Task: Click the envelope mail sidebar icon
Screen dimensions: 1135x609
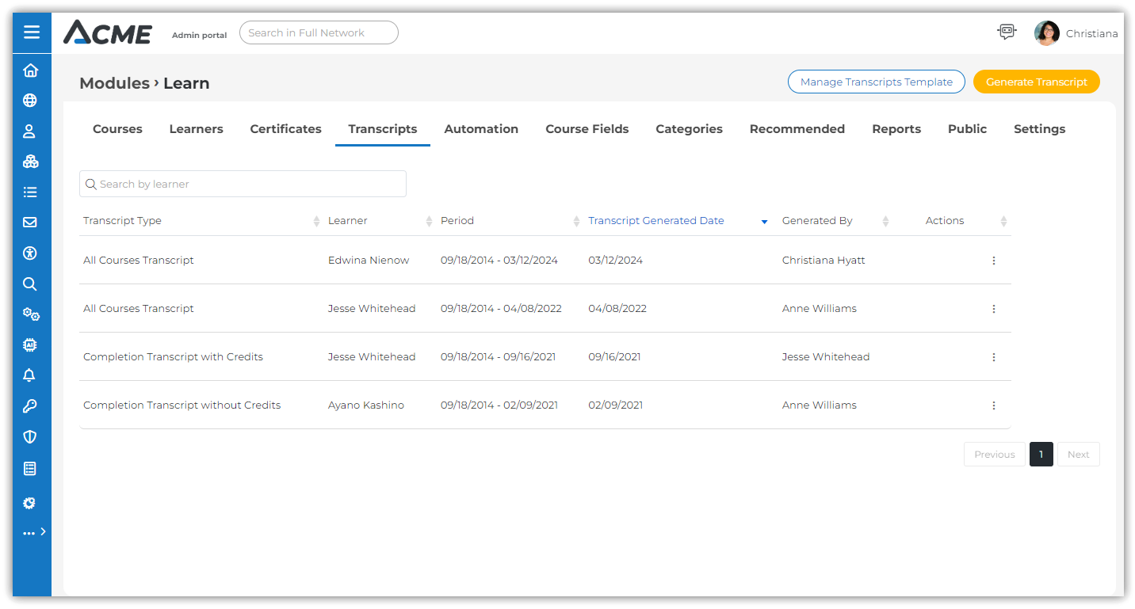Action: pyautogui.click(x=30, y=223)
